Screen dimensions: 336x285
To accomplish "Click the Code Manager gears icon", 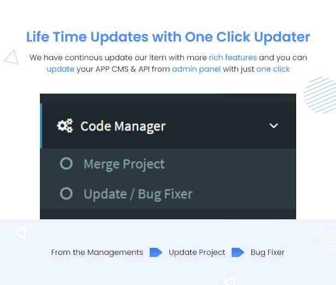I will [x=65, y=126].
